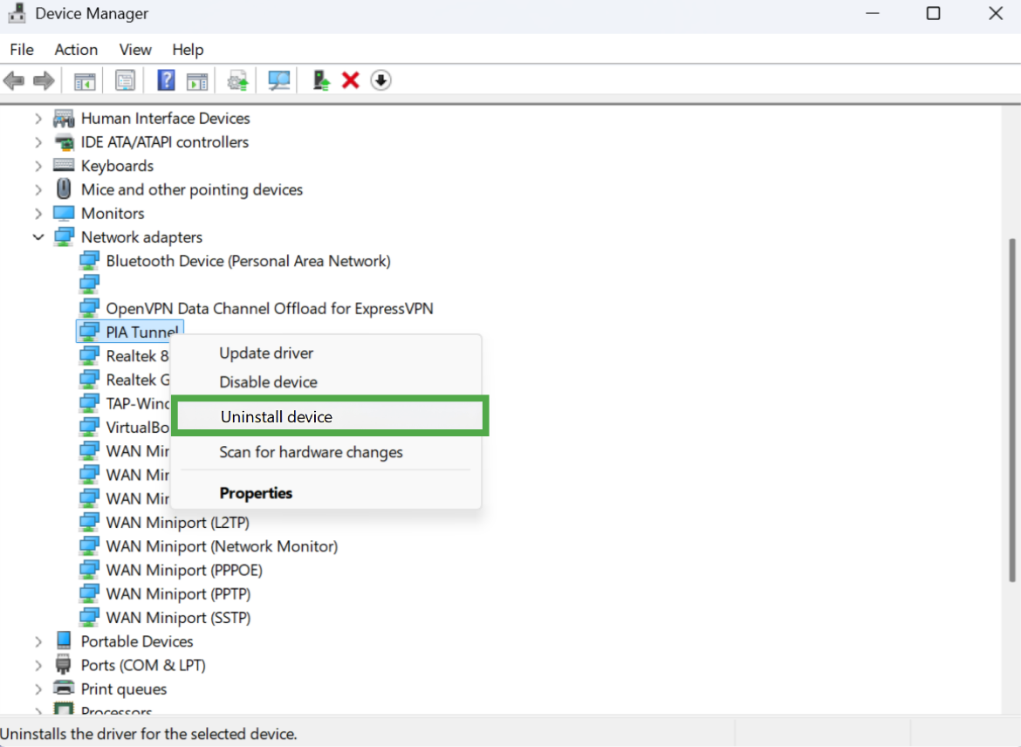Expand the Print queues node

[38, 689]
